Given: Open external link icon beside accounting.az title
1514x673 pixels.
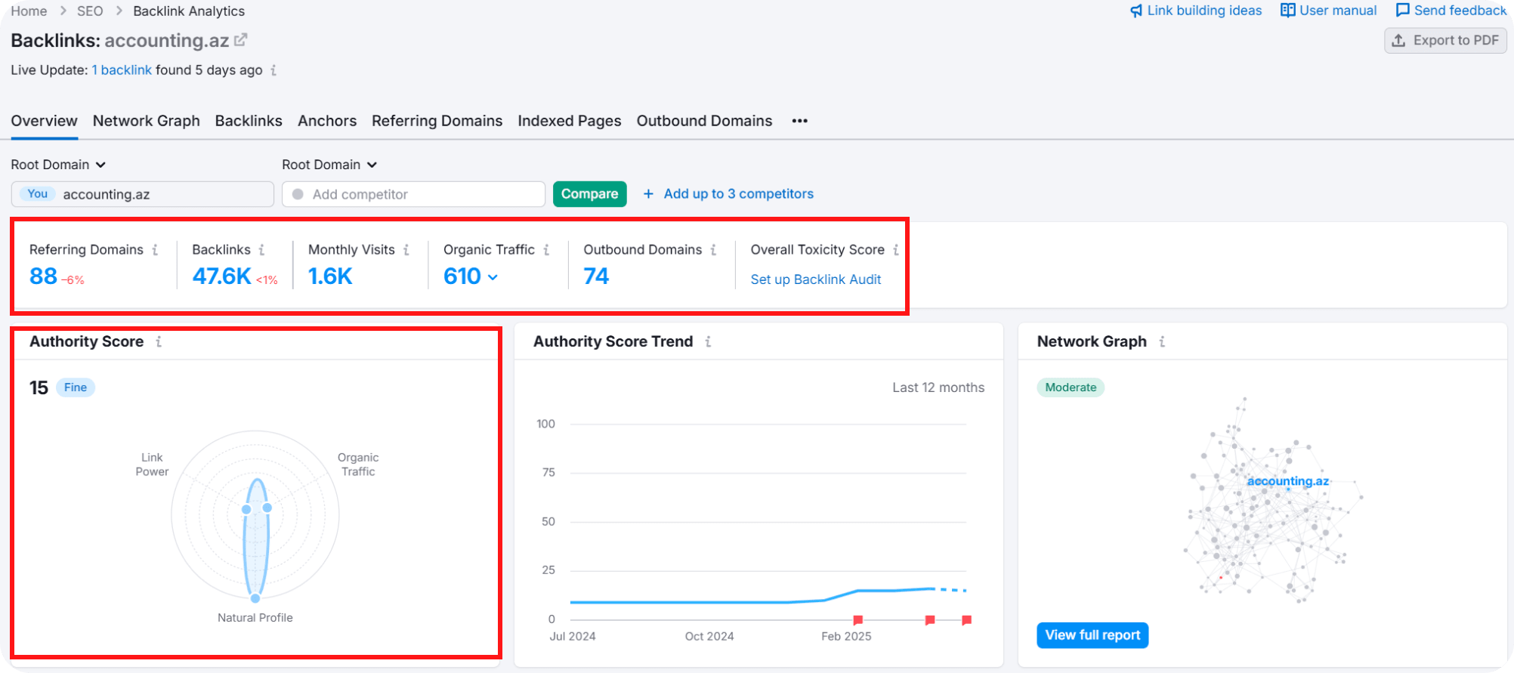Looking at the screenshot, I should pyautogui.click(x=241, y=40).
